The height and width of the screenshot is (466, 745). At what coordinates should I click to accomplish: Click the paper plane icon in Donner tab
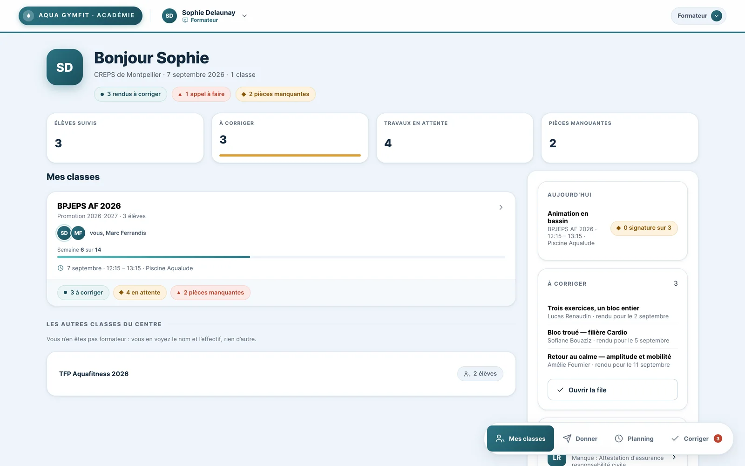567,439
